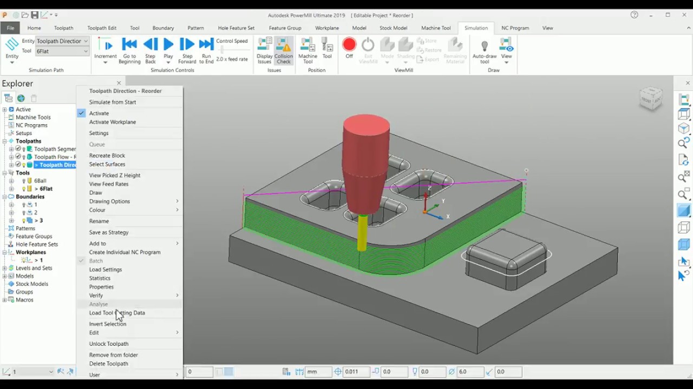Switch to the Toolpath ribbon tab

pos(64,28)
